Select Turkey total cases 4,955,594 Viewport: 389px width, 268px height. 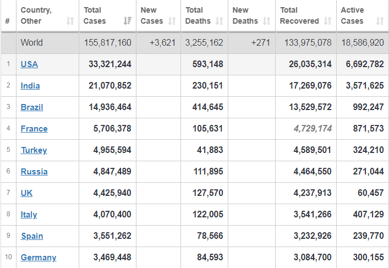(112, 150)
